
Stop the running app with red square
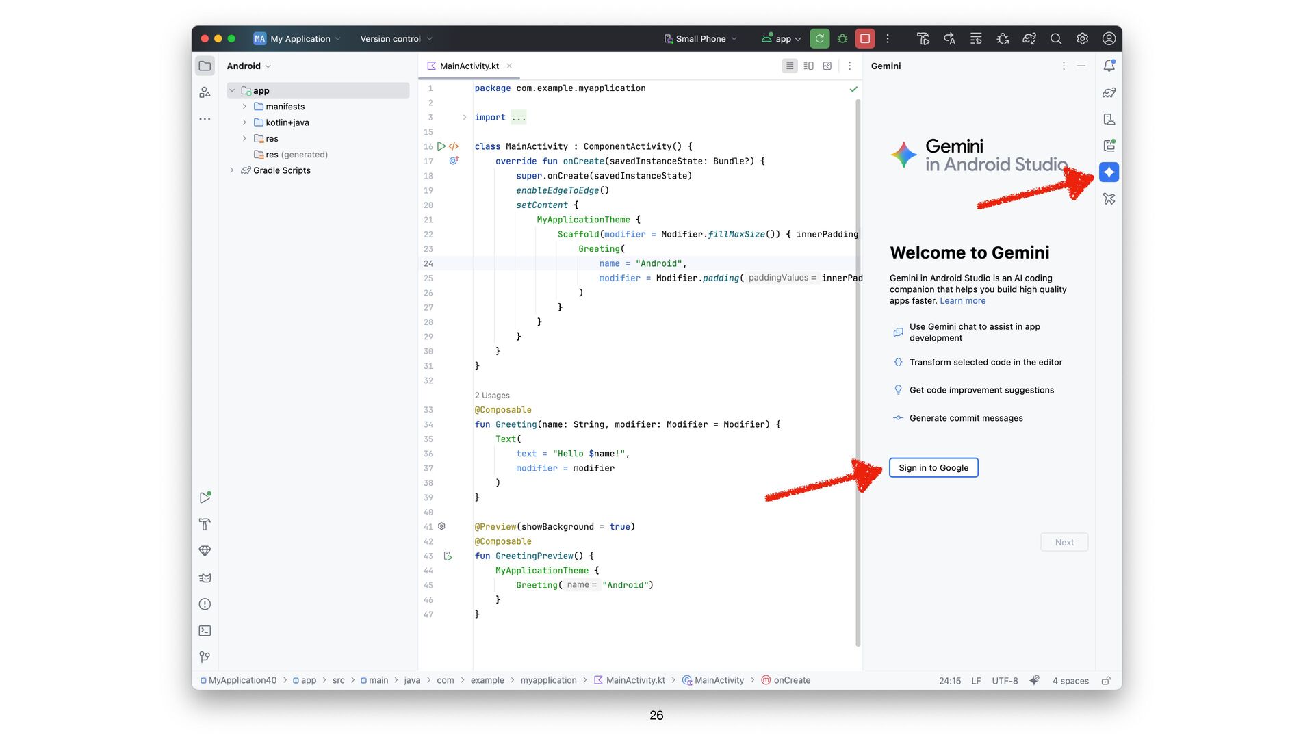pos(865,39)
